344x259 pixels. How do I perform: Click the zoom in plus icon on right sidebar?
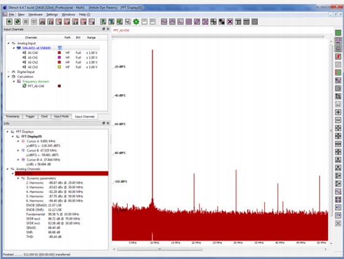click(x=338, y=112)
